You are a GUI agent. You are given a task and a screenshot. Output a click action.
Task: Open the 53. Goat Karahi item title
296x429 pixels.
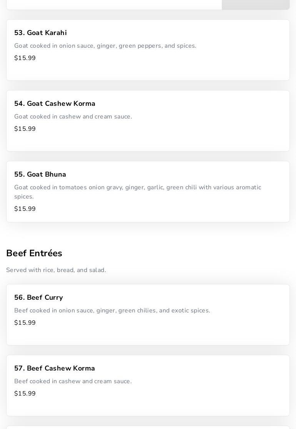pos(40,33)
